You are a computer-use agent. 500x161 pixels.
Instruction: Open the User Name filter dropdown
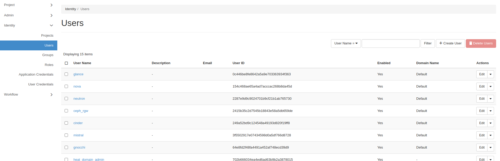point(346,43)
